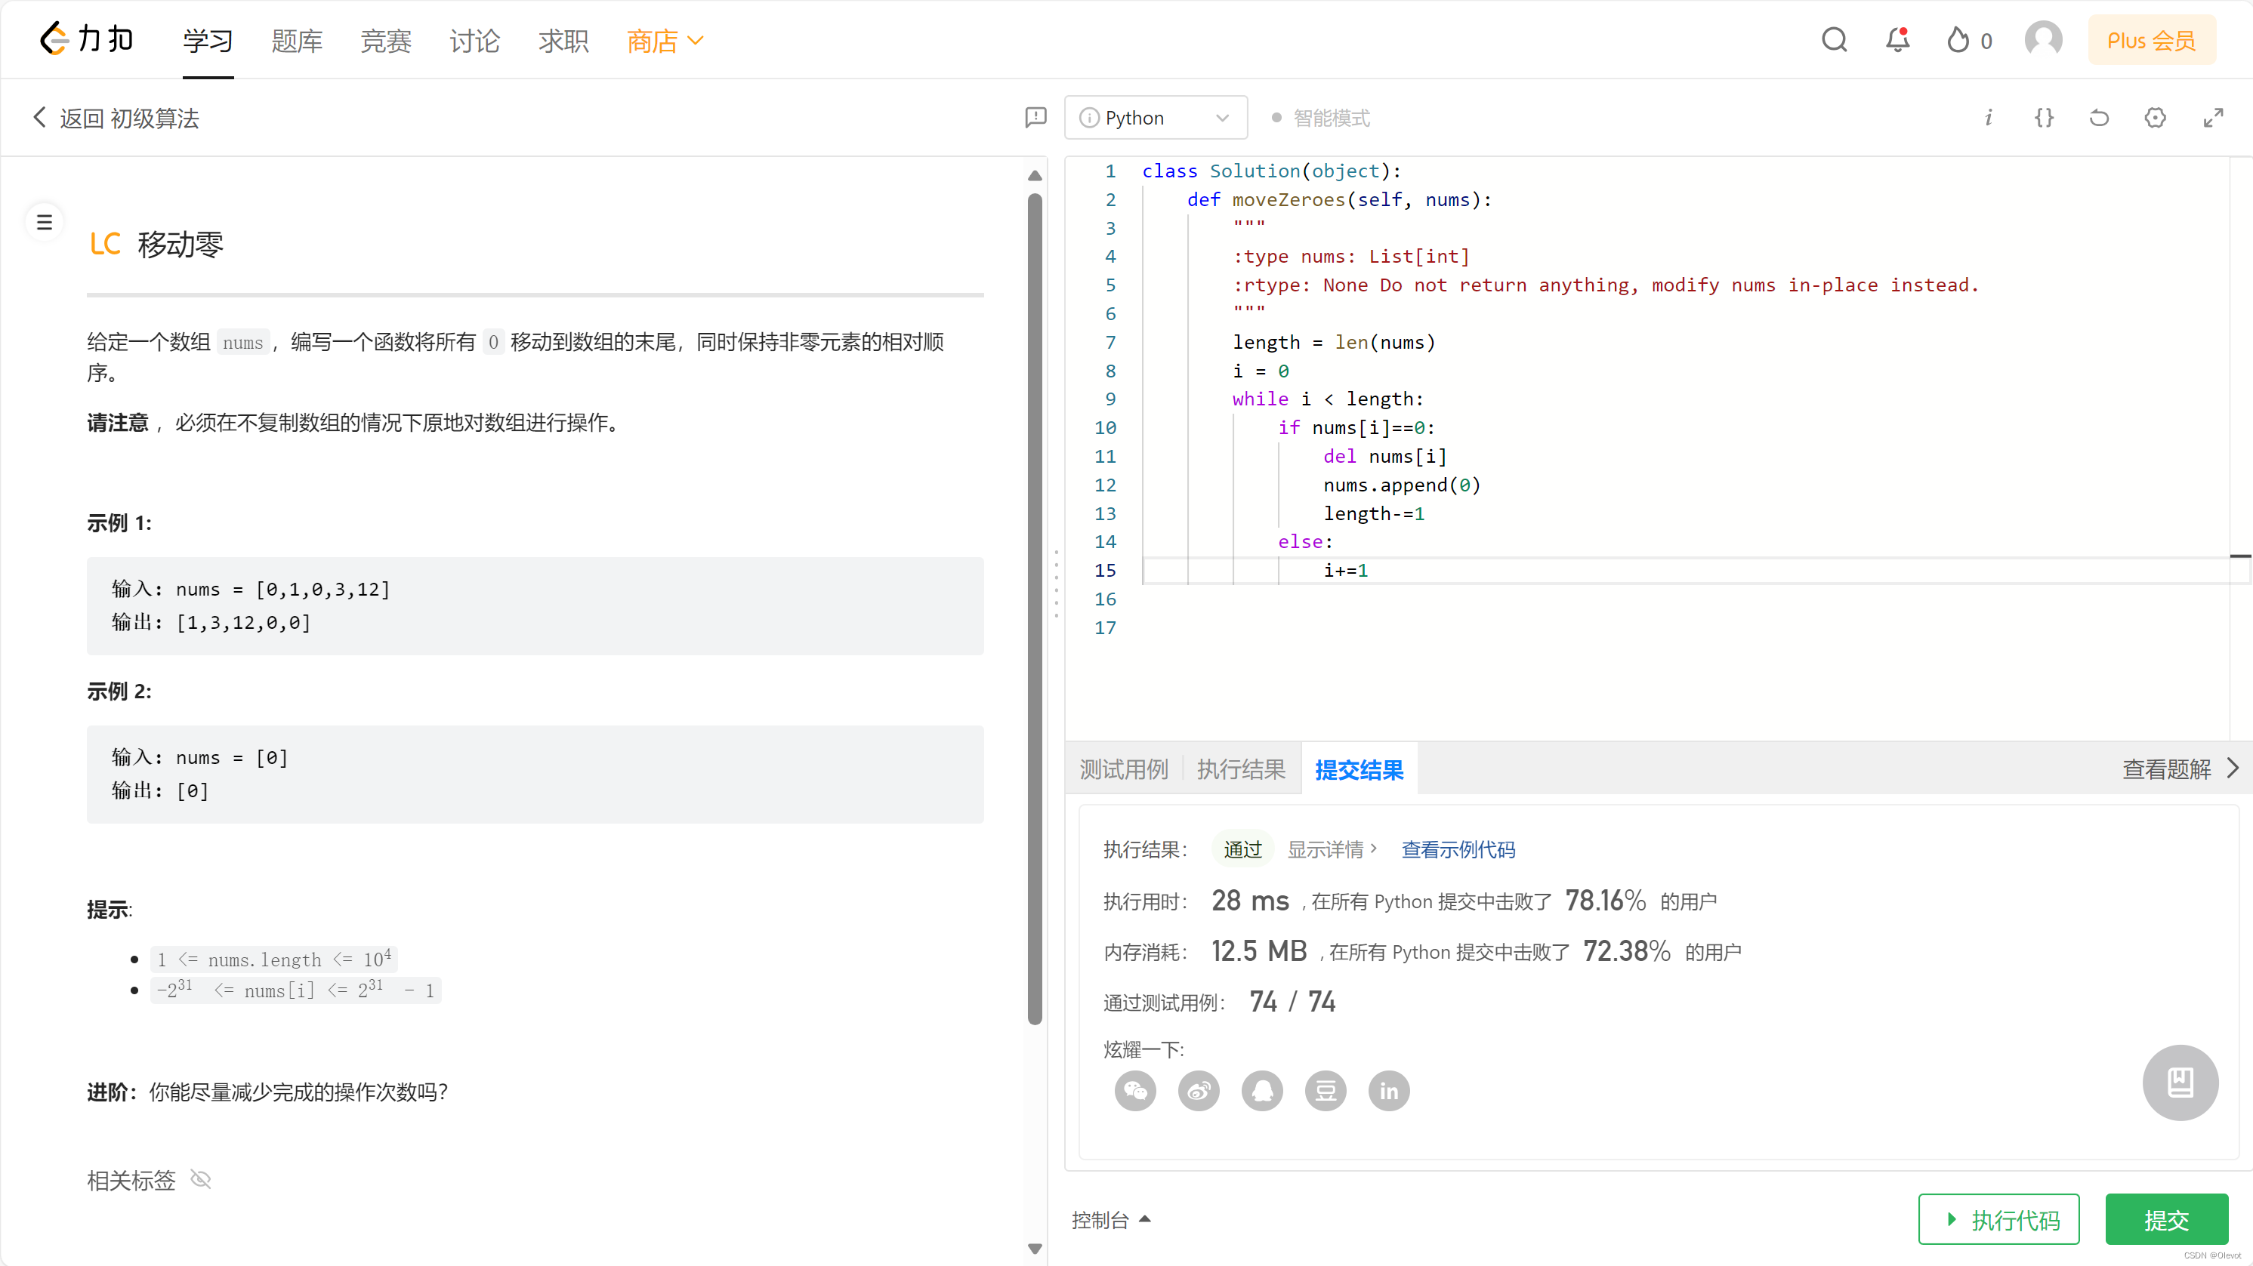Expand 显示详情 result details

(x=1332, y=849)
